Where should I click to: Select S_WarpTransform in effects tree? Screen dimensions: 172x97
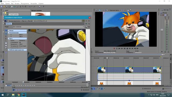13,15
